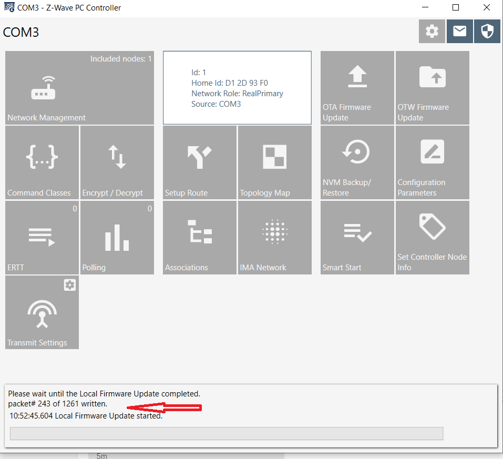The height and width of the screenshot is (459, 503).
Task: Open the NVM Backup/Restore tile
Action: (x=357, y=162)
